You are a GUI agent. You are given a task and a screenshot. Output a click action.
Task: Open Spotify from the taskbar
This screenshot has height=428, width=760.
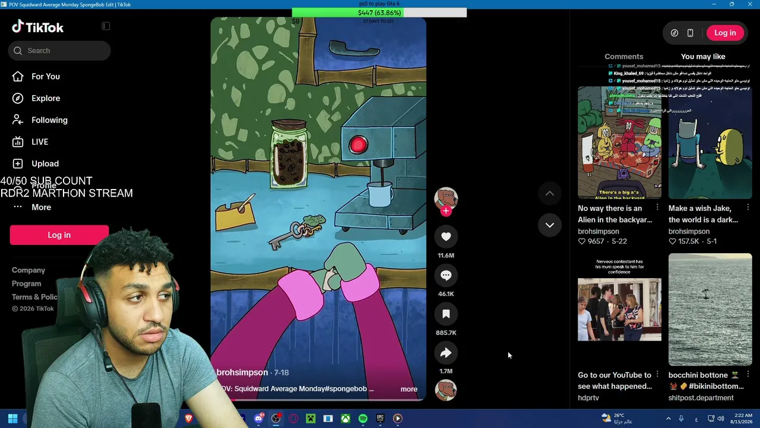click(363, 418)
